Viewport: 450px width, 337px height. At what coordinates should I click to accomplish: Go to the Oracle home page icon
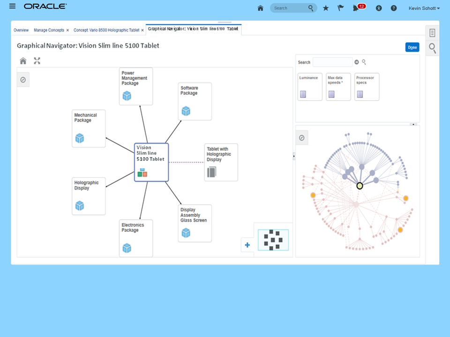point(260,8)
